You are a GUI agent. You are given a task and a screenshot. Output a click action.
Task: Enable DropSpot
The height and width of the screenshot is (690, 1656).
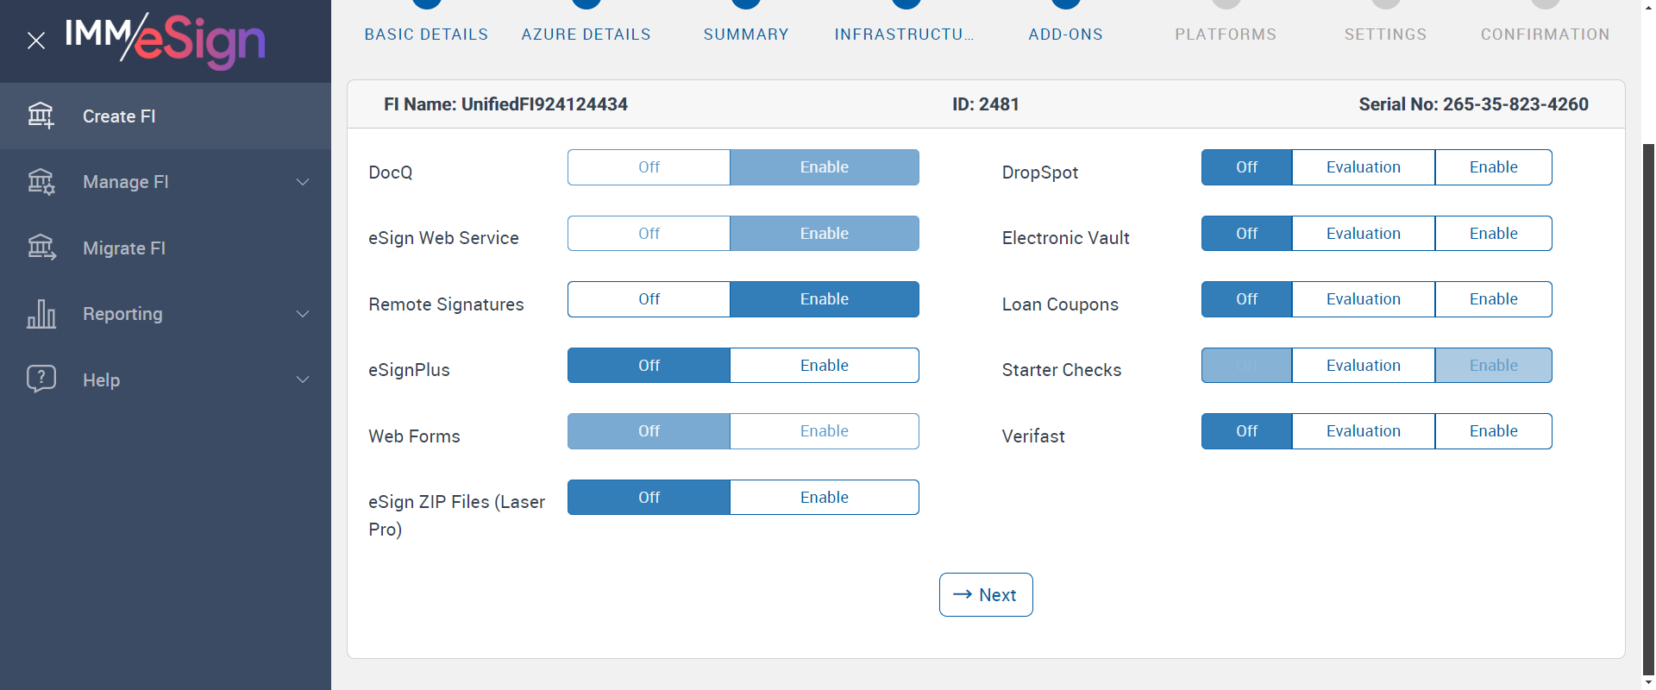1494,167
